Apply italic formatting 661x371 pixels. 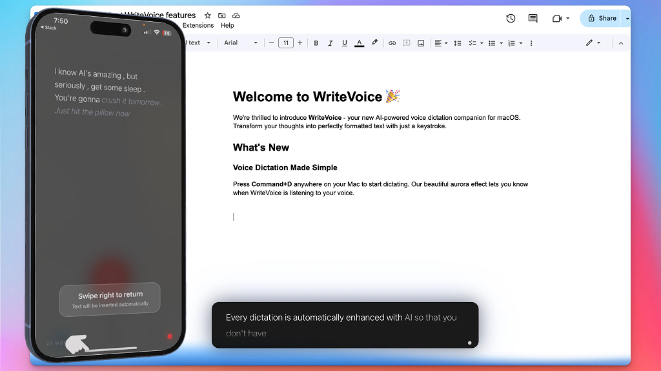pyautogui.click(x=330, y=43)
